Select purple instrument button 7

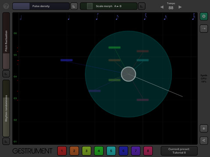point(136,151)
